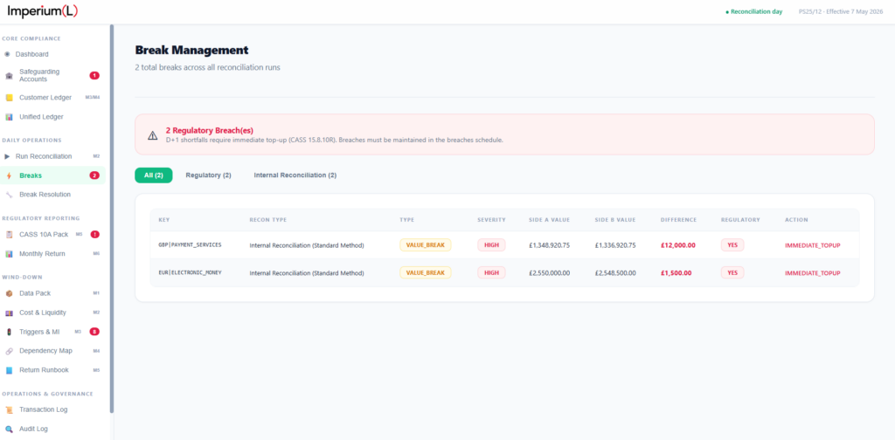Select the All (2) tab
Viewport: 895px width, 440px height.
click(x=154, y=175)
